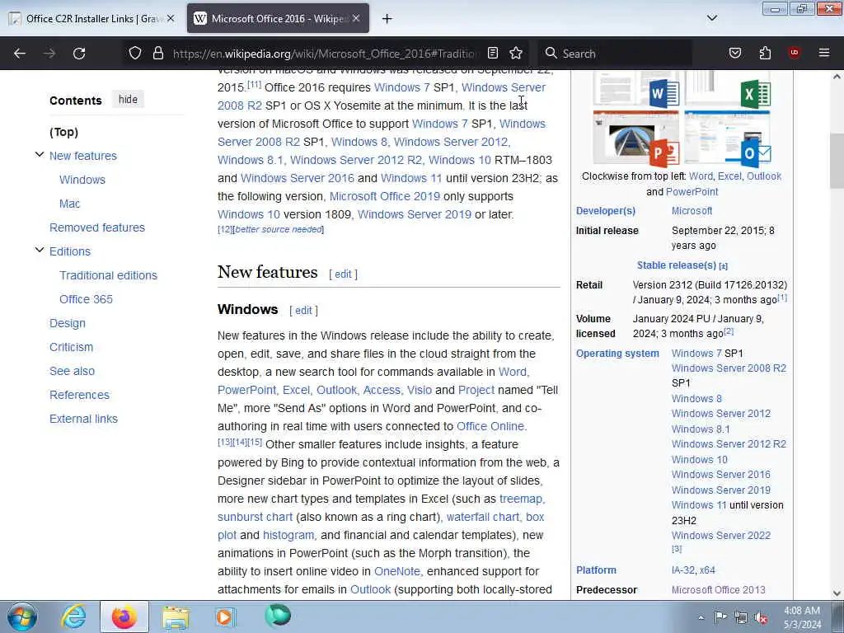Open the x64 platform link
844x633 pixels.
(707, 570)
